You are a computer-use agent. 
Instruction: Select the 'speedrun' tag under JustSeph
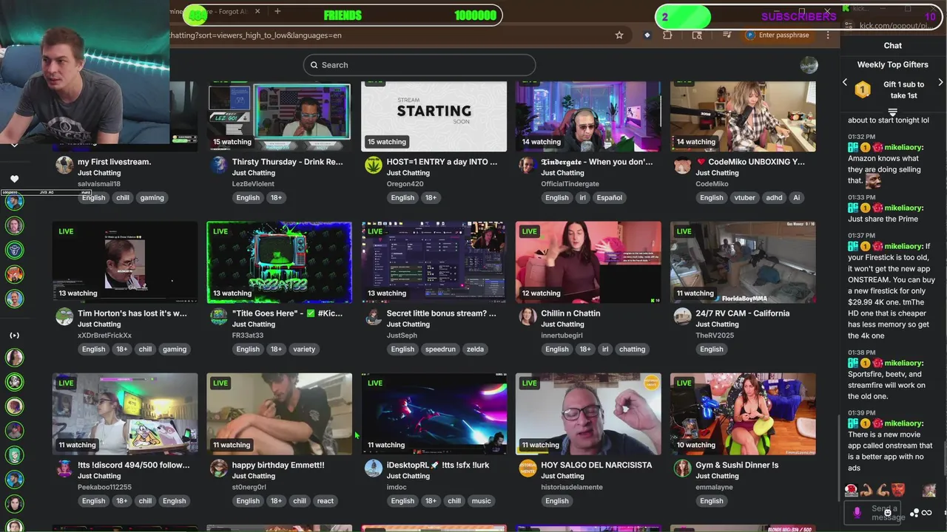pyautogui.click(x=440, y=349)
